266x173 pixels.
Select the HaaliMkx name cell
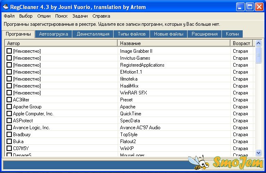129,86
